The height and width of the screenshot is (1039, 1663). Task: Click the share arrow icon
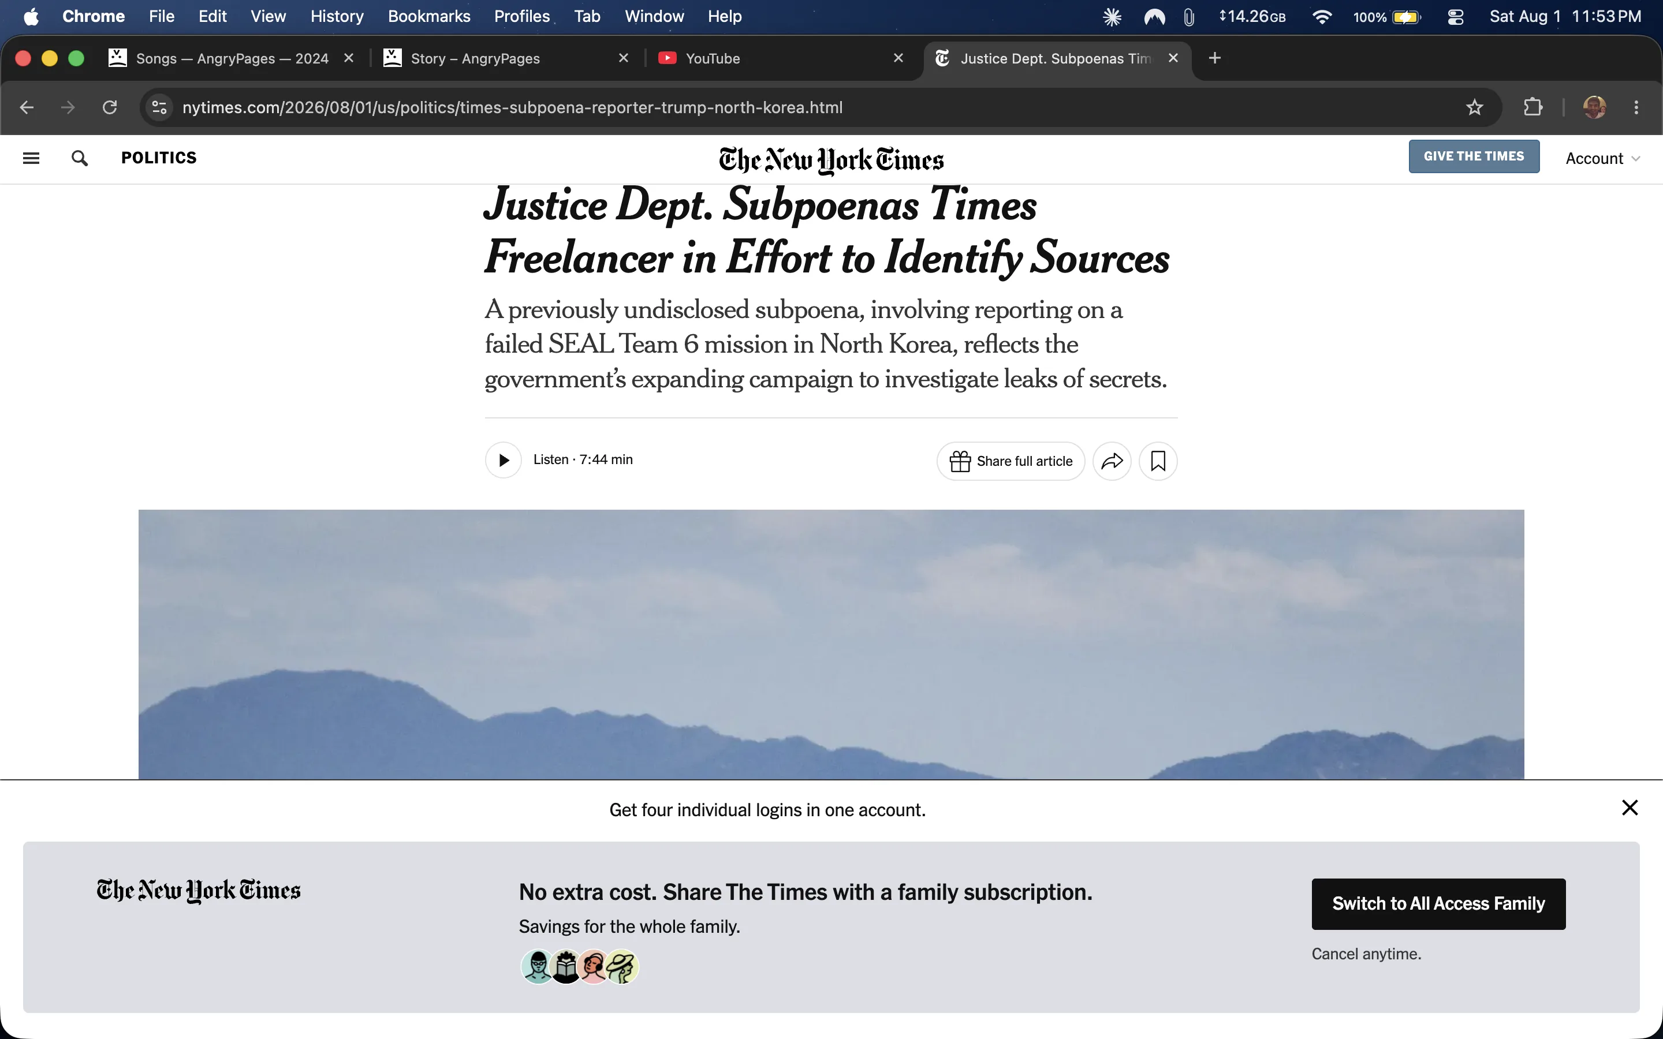1112,461
